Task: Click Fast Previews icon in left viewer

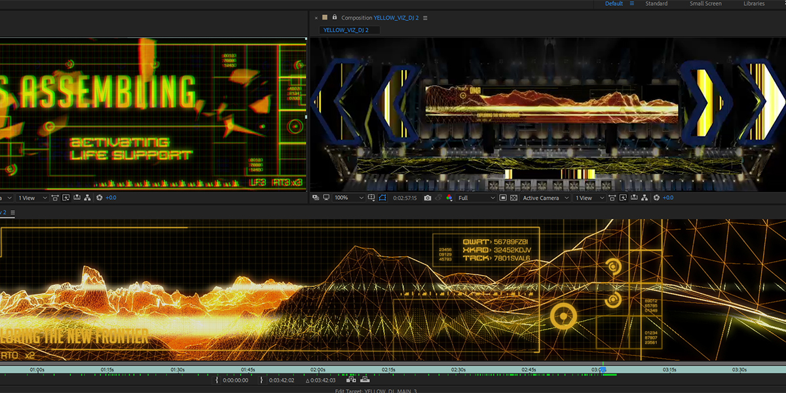Action: 66,198
